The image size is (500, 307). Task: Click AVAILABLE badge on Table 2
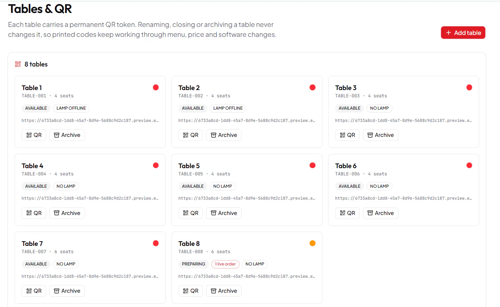tap(193, 108)
